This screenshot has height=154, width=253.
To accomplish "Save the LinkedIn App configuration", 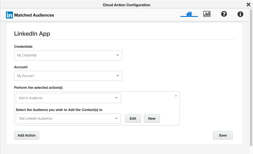I will (223, 135).
